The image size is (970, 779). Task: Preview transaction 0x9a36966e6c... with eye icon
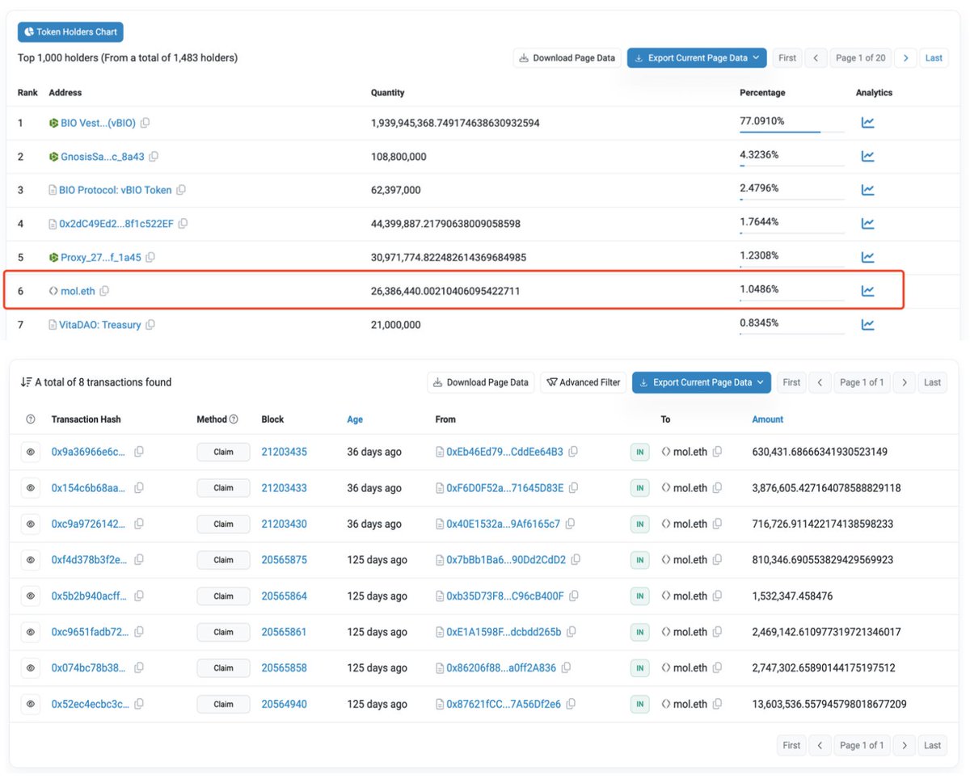point(31,453)
